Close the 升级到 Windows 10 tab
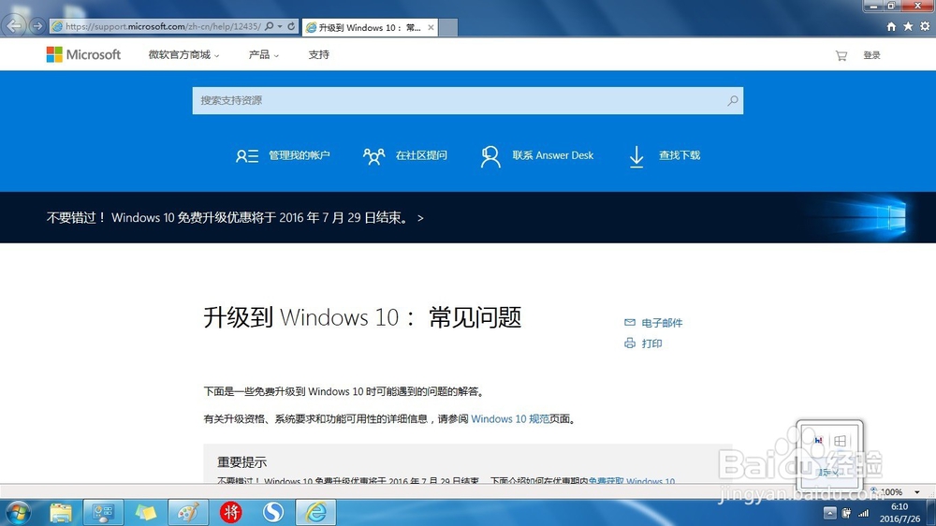This screenshot has height=526, width=936. pos(431,27)
